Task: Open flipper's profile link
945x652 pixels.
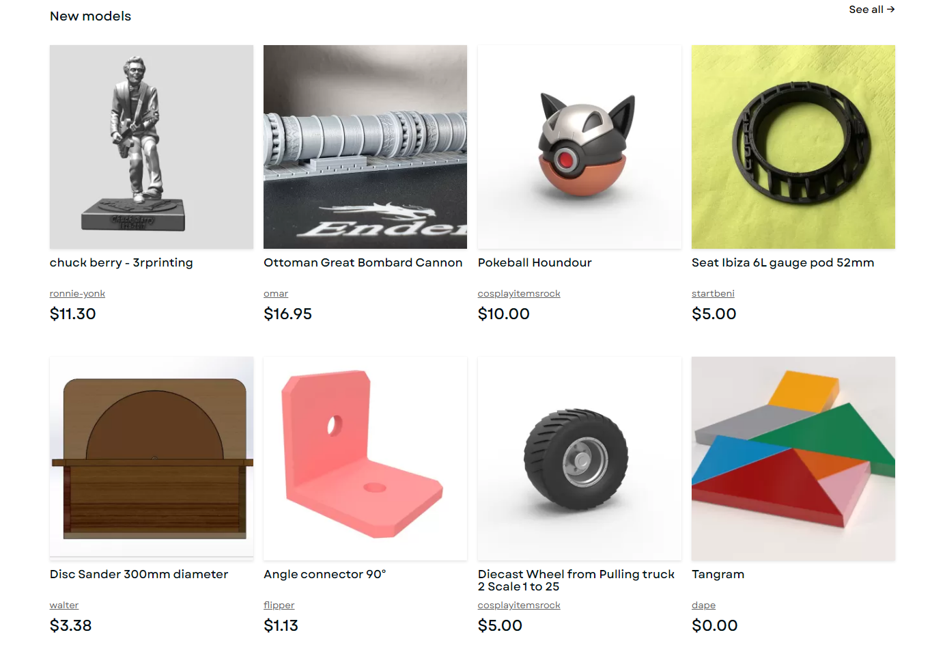Action: (279, 605)
